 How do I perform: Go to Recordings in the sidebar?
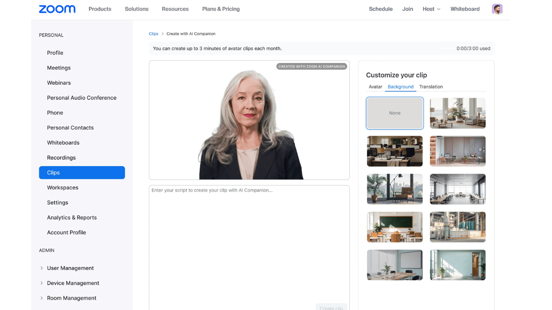(61, 158)
